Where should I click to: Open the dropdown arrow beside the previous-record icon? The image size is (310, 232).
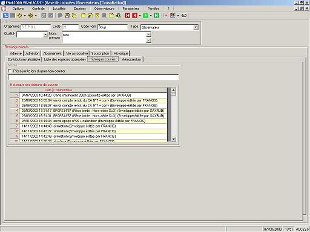point(140,16)
